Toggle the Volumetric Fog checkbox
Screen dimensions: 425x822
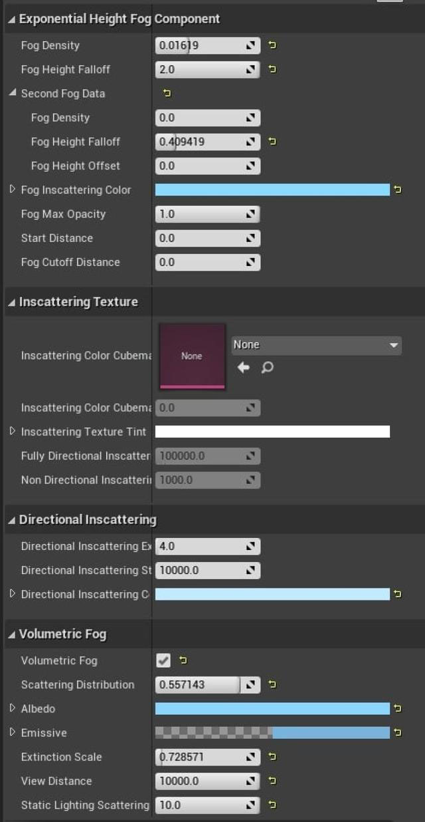point(163,660)
